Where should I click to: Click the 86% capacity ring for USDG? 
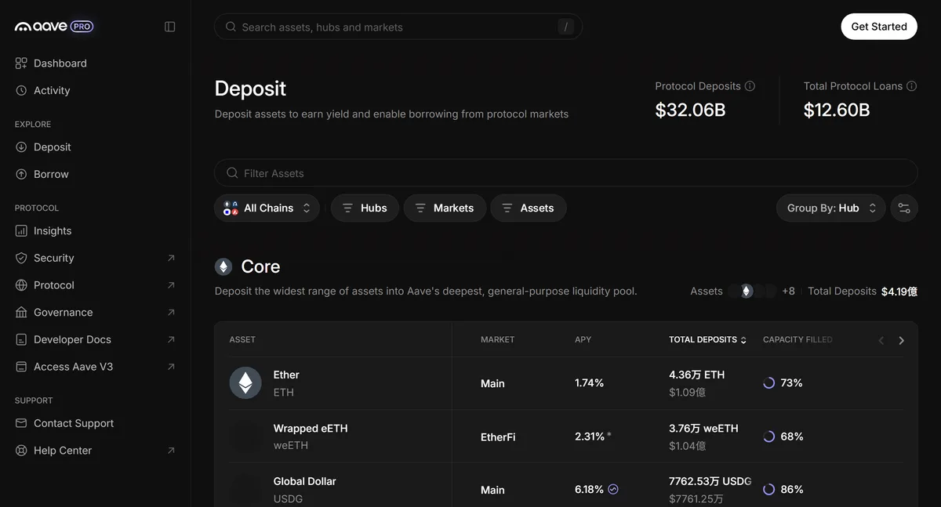point(769,490)
